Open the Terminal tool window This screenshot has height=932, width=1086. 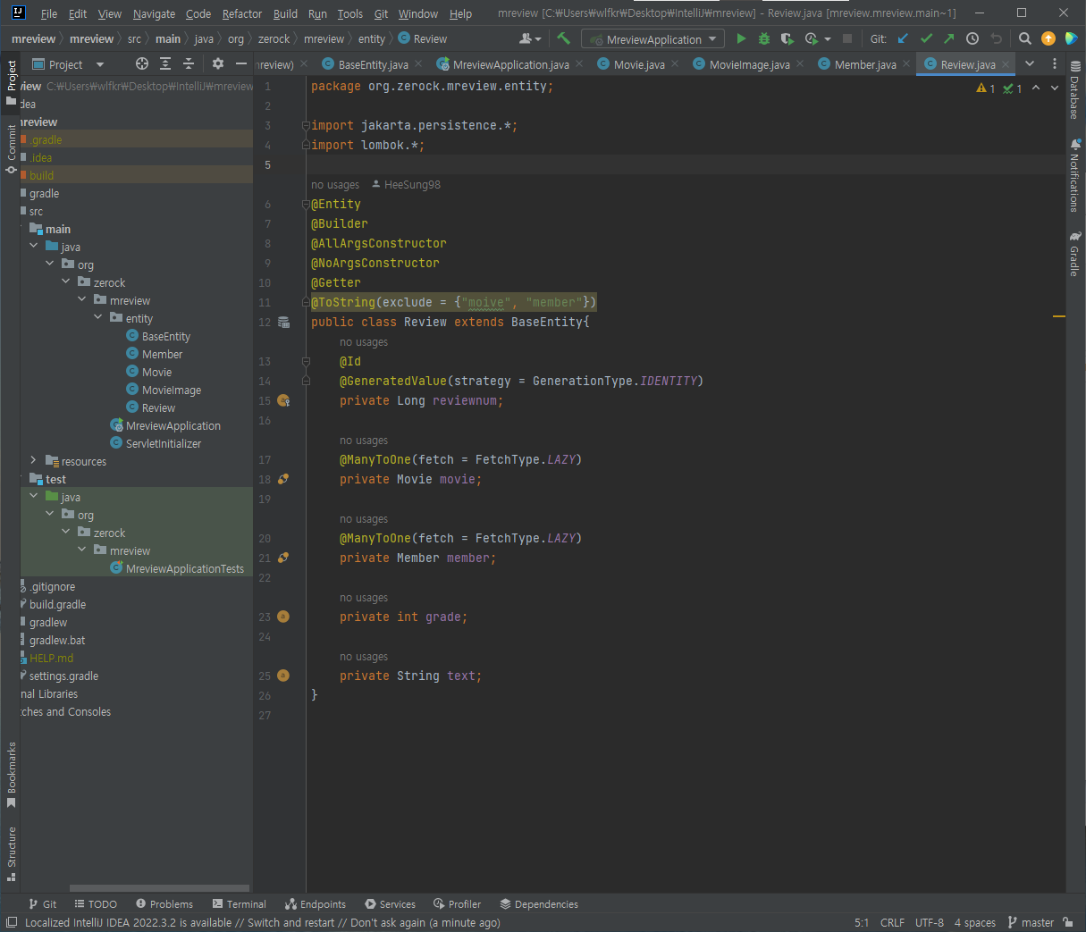coord(239,903)
